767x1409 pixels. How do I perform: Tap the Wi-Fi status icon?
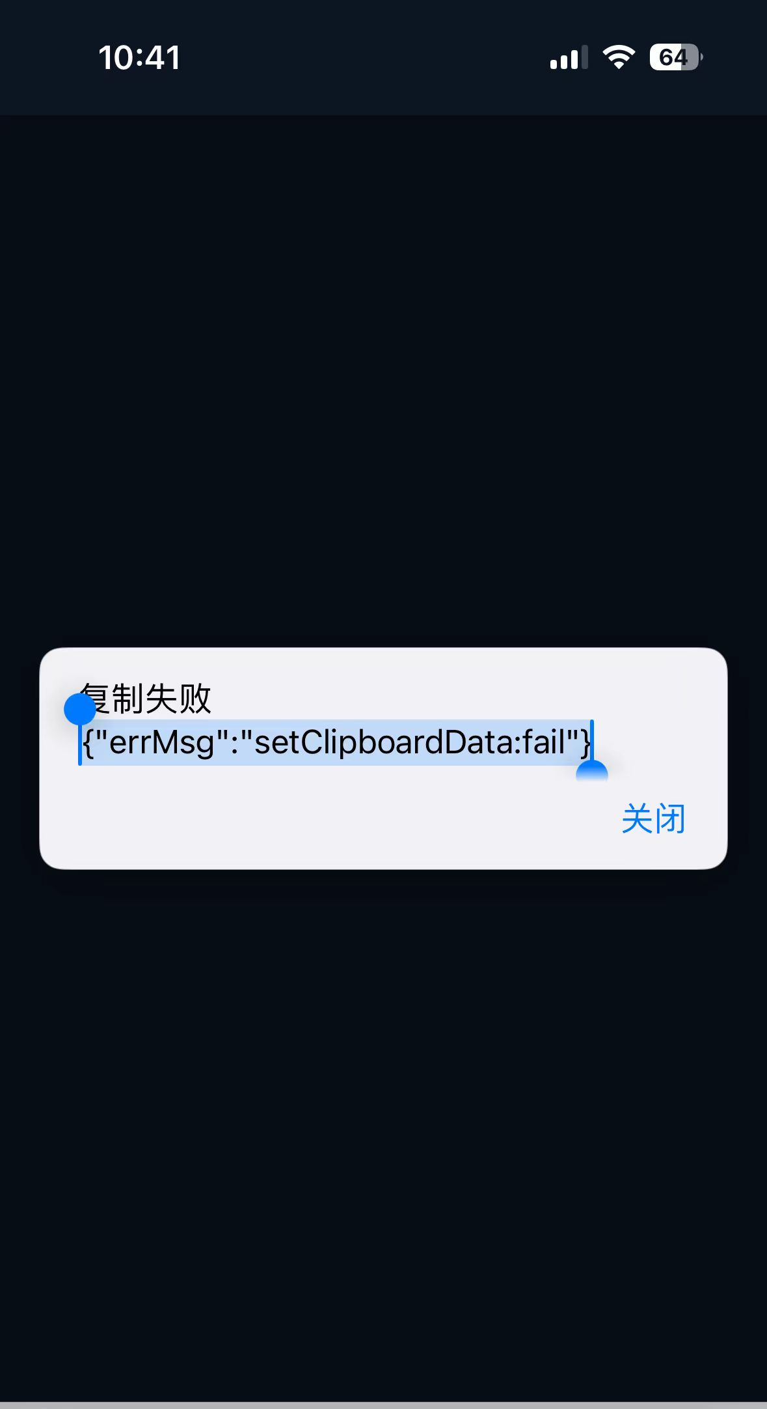coord(619,57)
